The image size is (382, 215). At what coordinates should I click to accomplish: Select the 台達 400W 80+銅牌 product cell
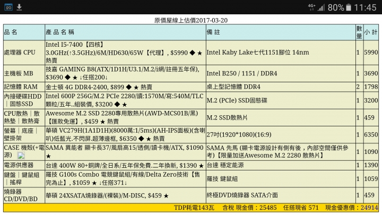coord(125,165)
